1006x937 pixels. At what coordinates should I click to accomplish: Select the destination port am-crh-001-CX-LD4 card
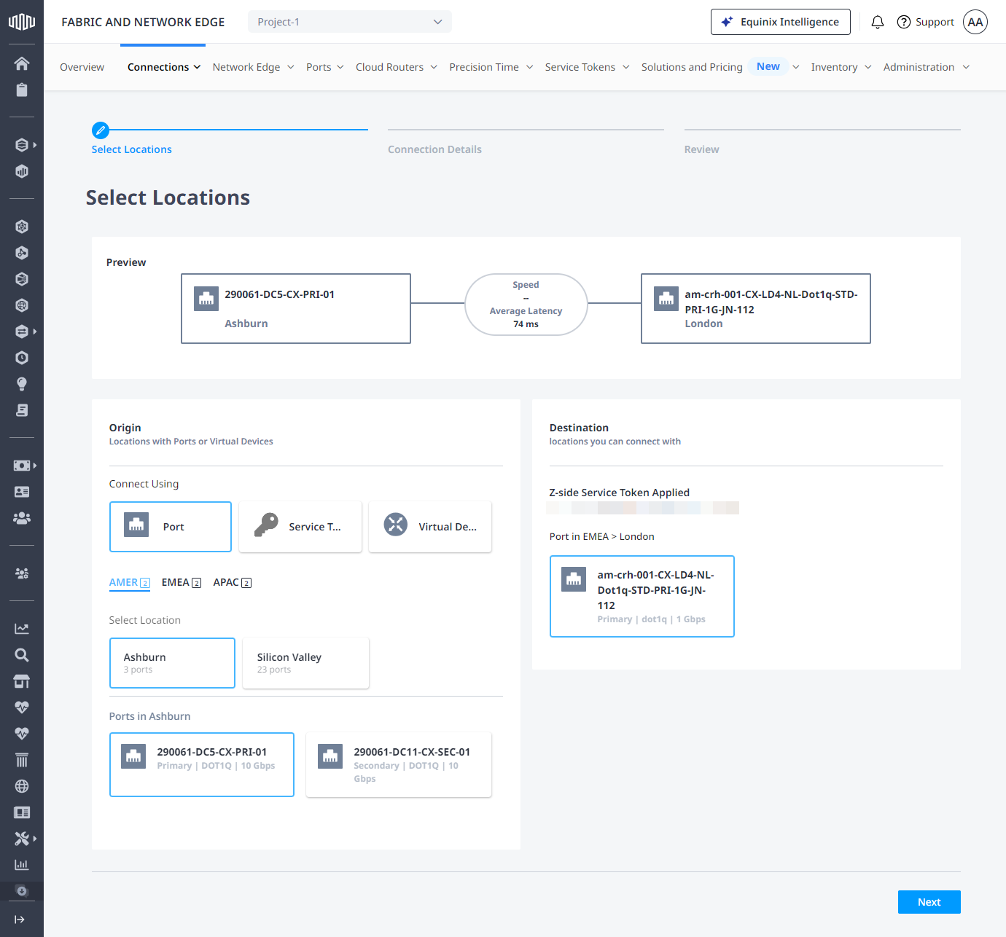tap(642, 596)
